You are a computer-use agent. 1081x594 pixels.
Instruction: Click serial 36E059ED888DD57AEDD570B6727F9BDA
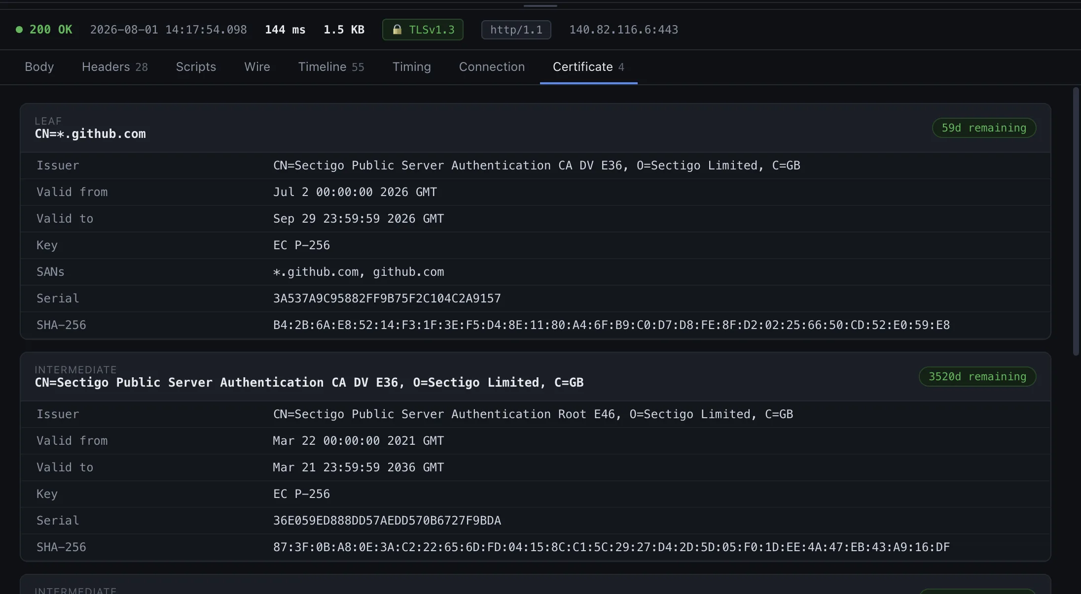click(387, 521)
